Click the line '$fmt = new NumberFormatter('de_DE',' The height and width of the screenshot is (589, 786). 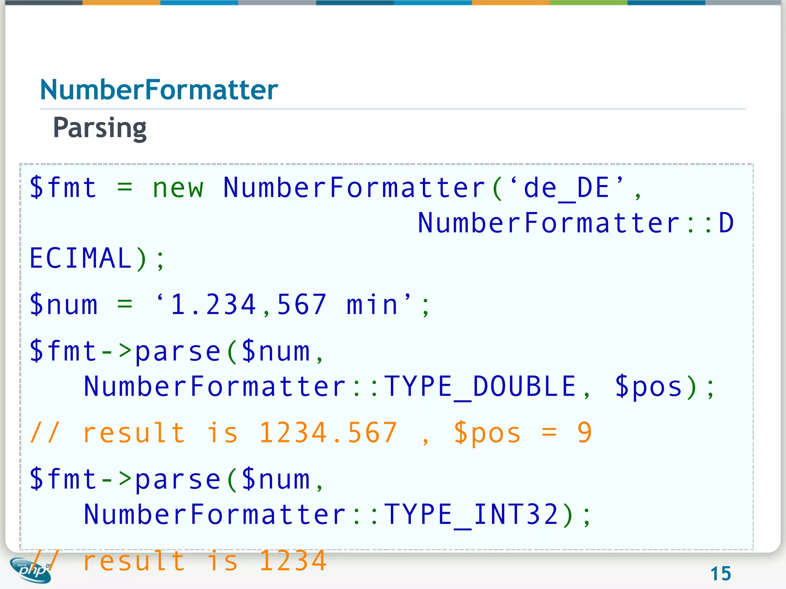[x=336, y=188]
